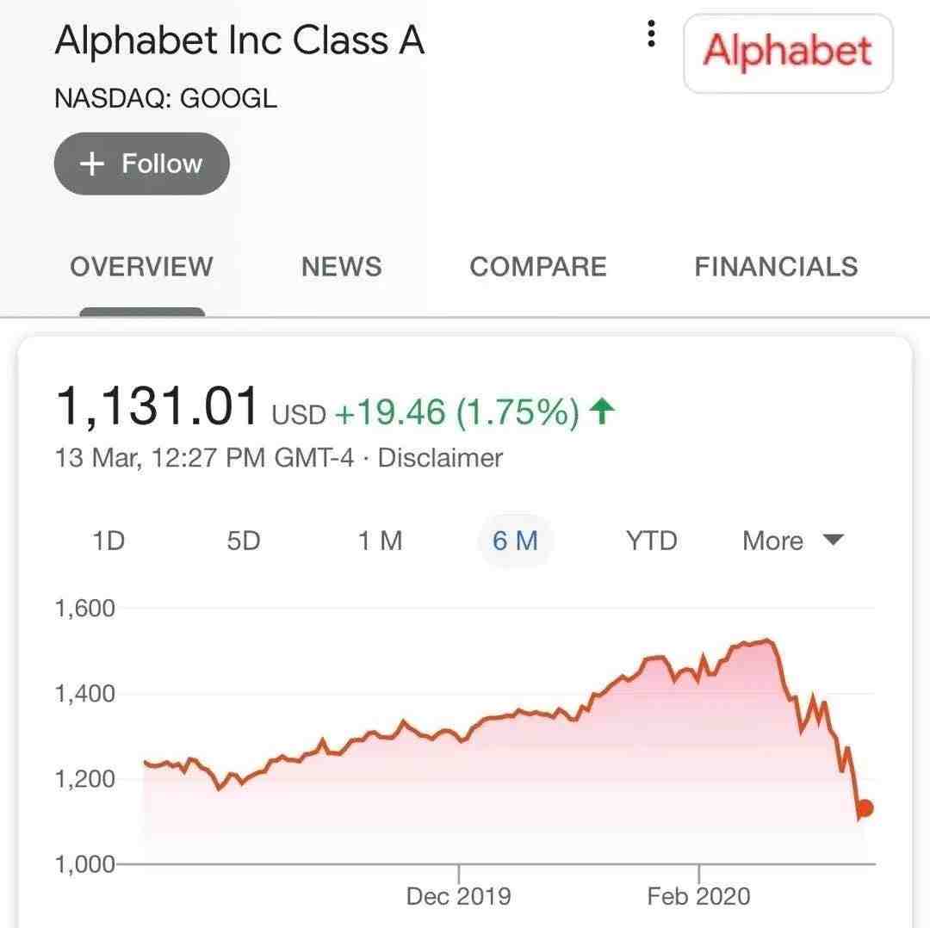
Task: Click the Dec 2019 axis marker
Action: (x=458, y=896)
